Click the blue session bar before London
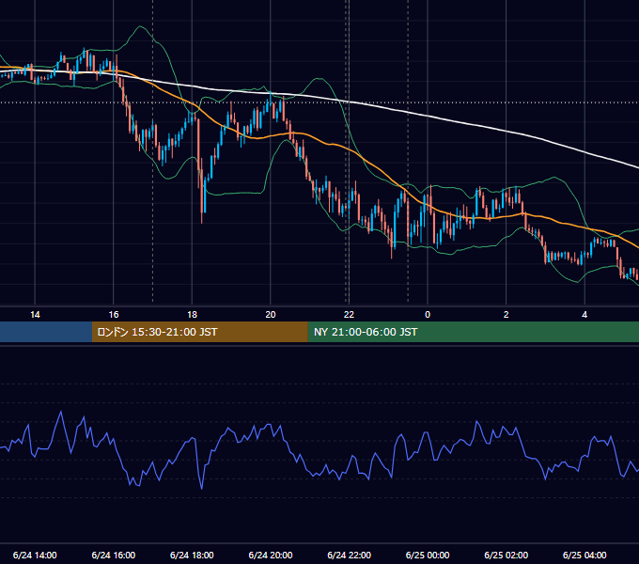Image resolution: width=639 pixels, height=564 pixels. [46, 332]
